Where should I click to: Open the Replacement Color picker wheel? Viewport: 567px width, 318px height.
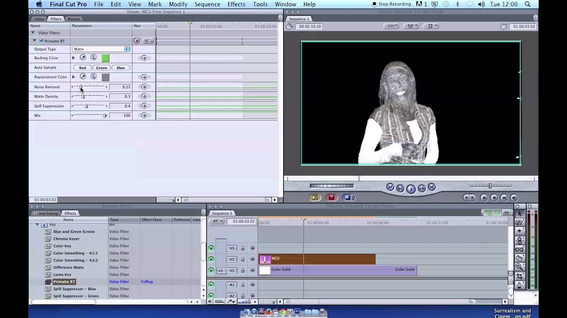(94, 77)
